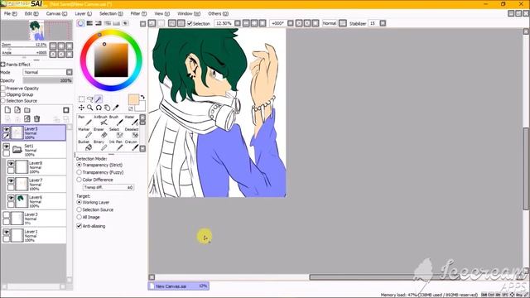Activate the rectangular Selection tool
Screen dimensions: 530x298
click(81, 99)
